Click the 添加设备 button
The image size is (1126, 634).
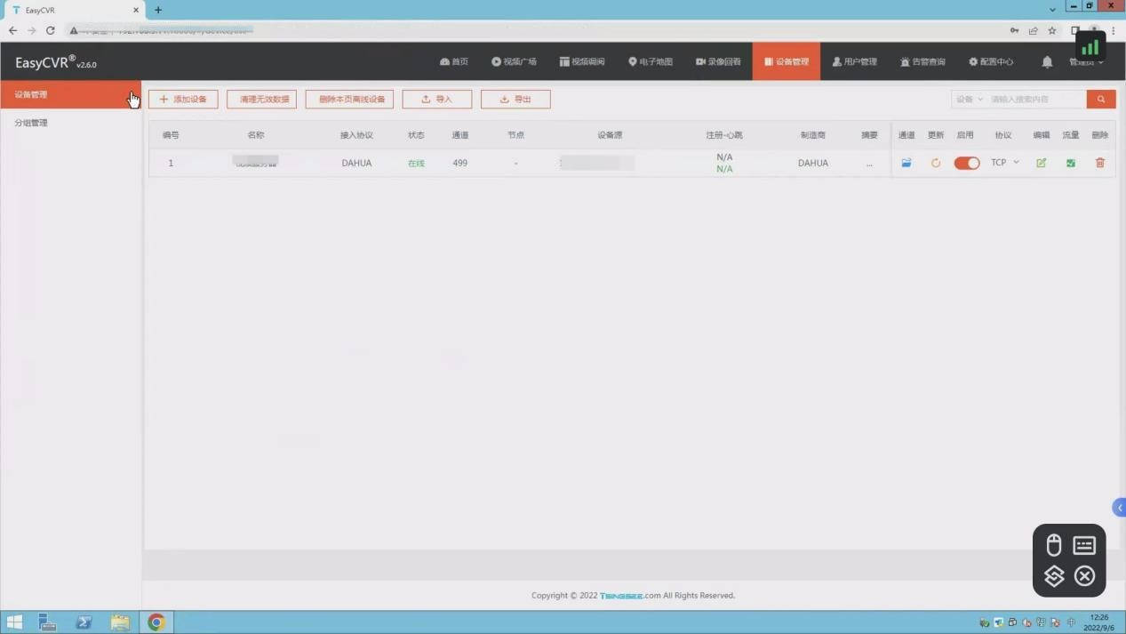pos(183,99)
